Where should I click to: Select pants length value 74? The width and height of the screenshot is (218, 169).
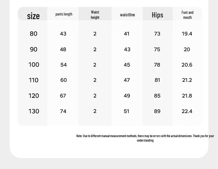tap(63, 111)
